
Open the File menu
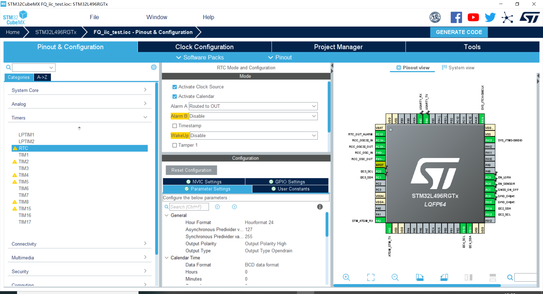(x=94, y=17)
